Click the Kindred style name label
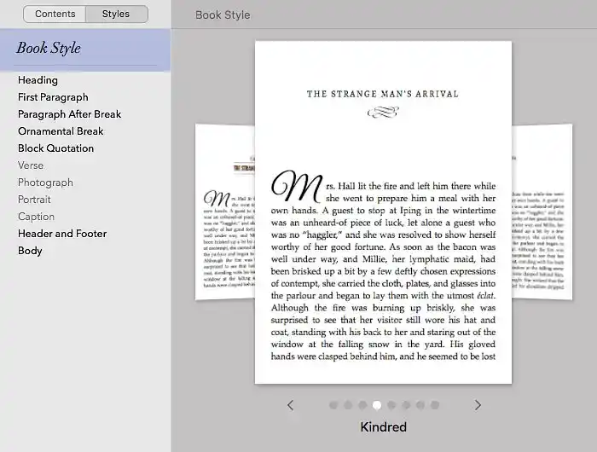This screenshot has height=452, width=597. (x=384, y=427)
